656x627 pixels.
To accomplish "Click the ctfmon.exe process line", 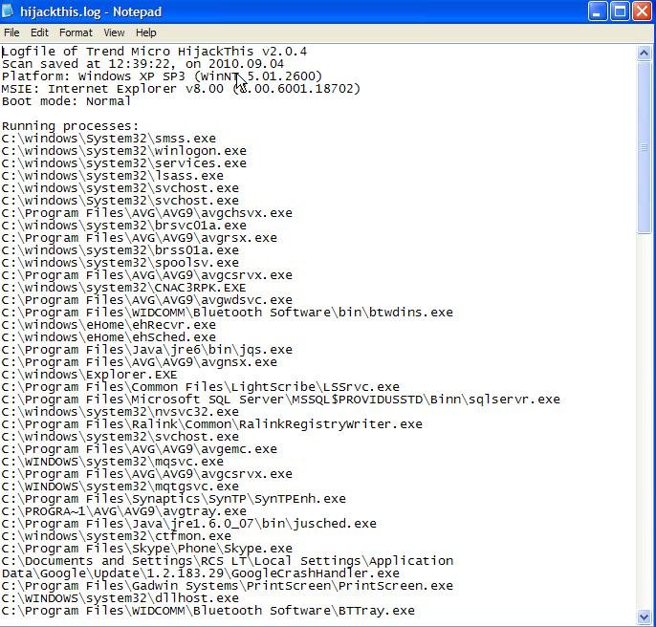I will (x=117, y=536).
